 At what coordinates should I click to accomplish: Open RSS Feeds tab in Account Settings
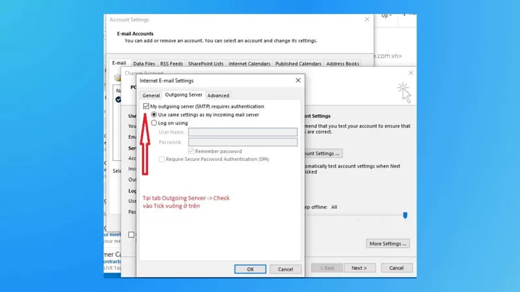coord(172,64)
